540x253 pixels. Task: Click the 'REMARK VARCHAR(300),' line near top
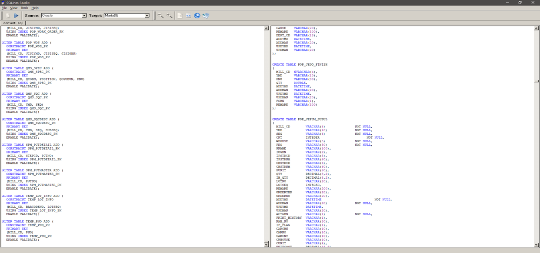point(298,32)
